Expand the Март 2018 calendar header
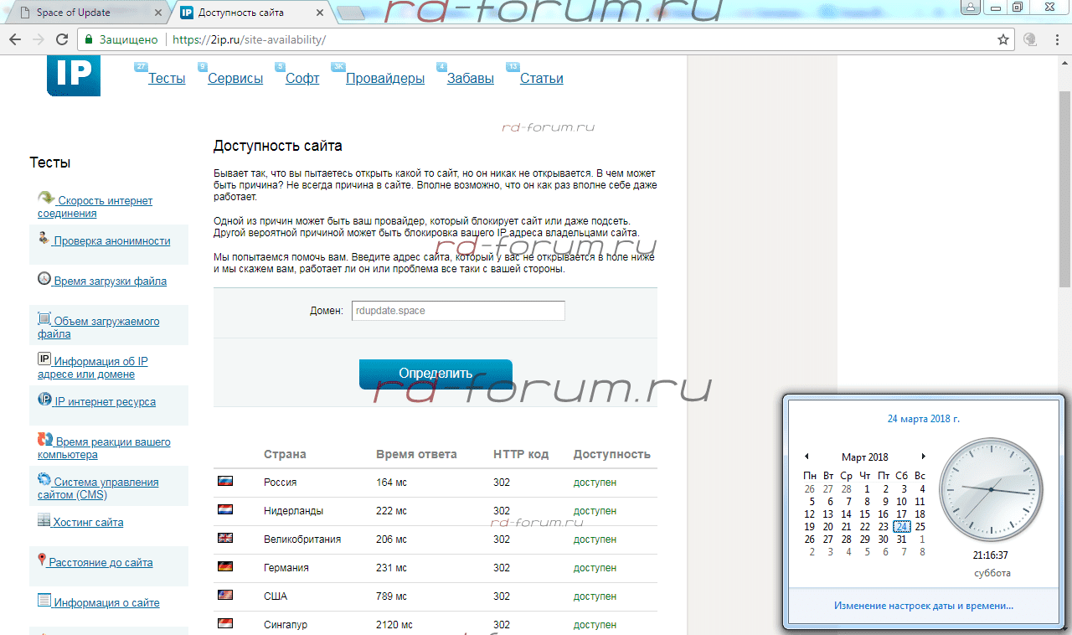 (x=864, y=457)
